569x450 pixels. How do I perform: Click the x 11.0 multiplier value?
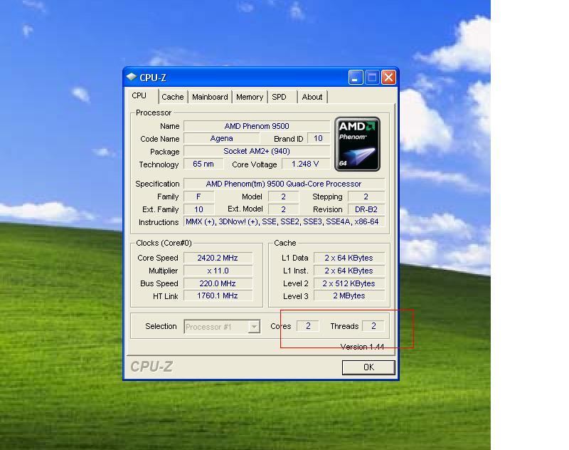point(218,271)
